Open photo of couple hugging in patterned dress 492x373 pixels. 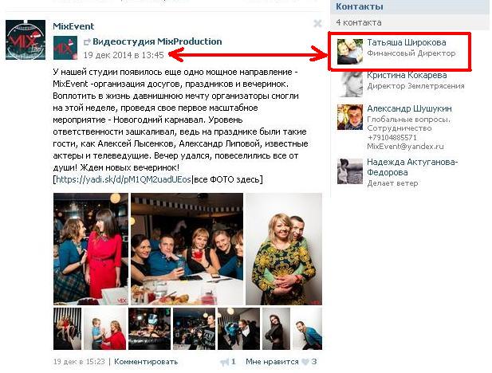[x=284, y=249]
